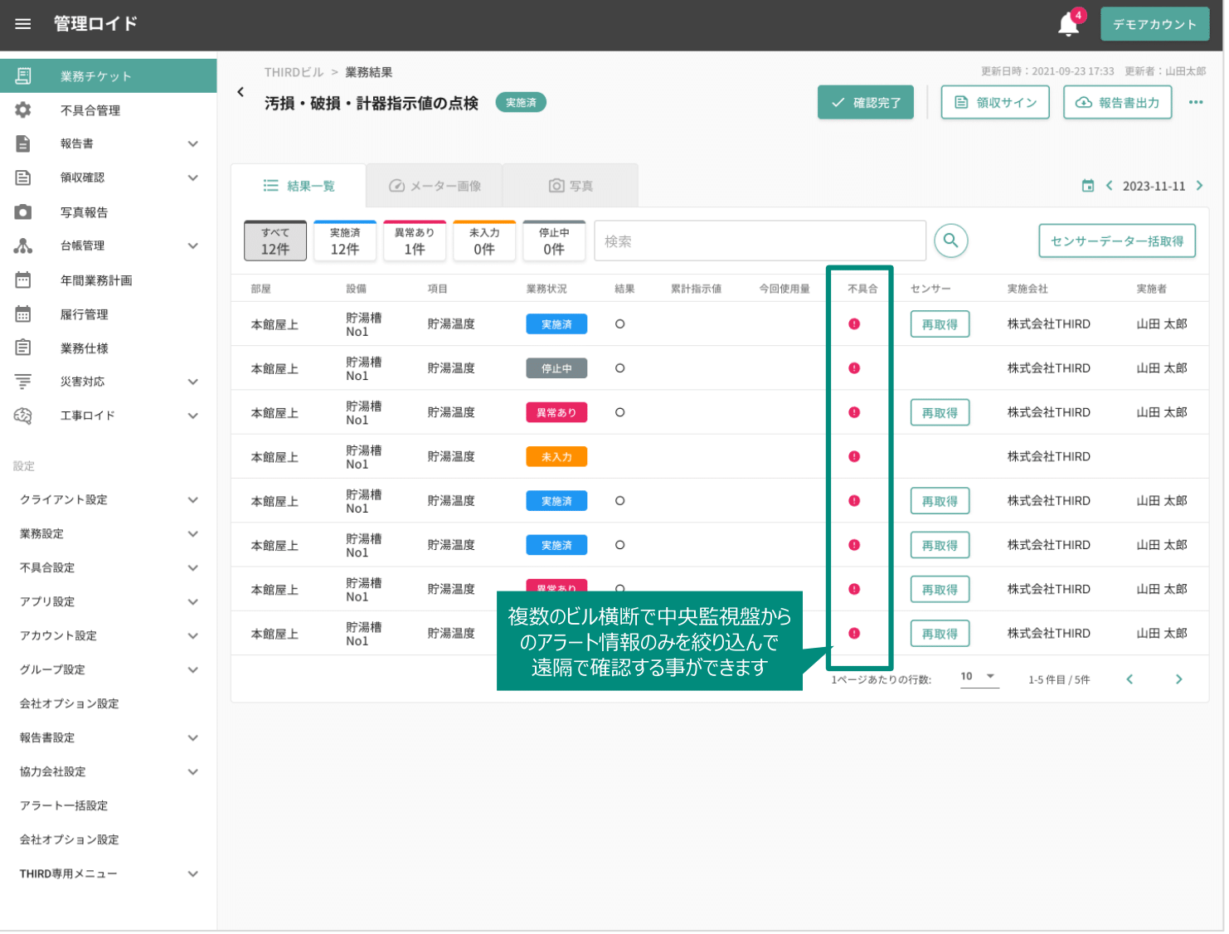
Task: Click the 確認完了 button
Action: click(x=866, y=103)
